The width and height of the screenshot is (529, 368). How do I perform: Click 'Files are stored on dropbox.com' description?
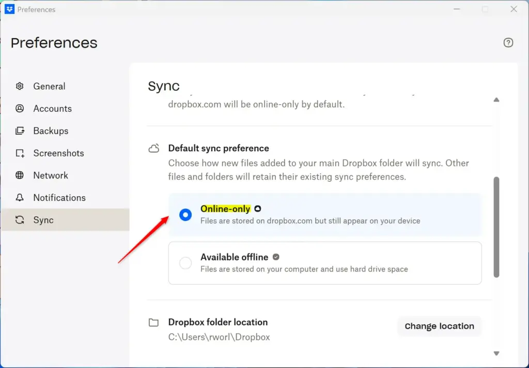point(310,221)
